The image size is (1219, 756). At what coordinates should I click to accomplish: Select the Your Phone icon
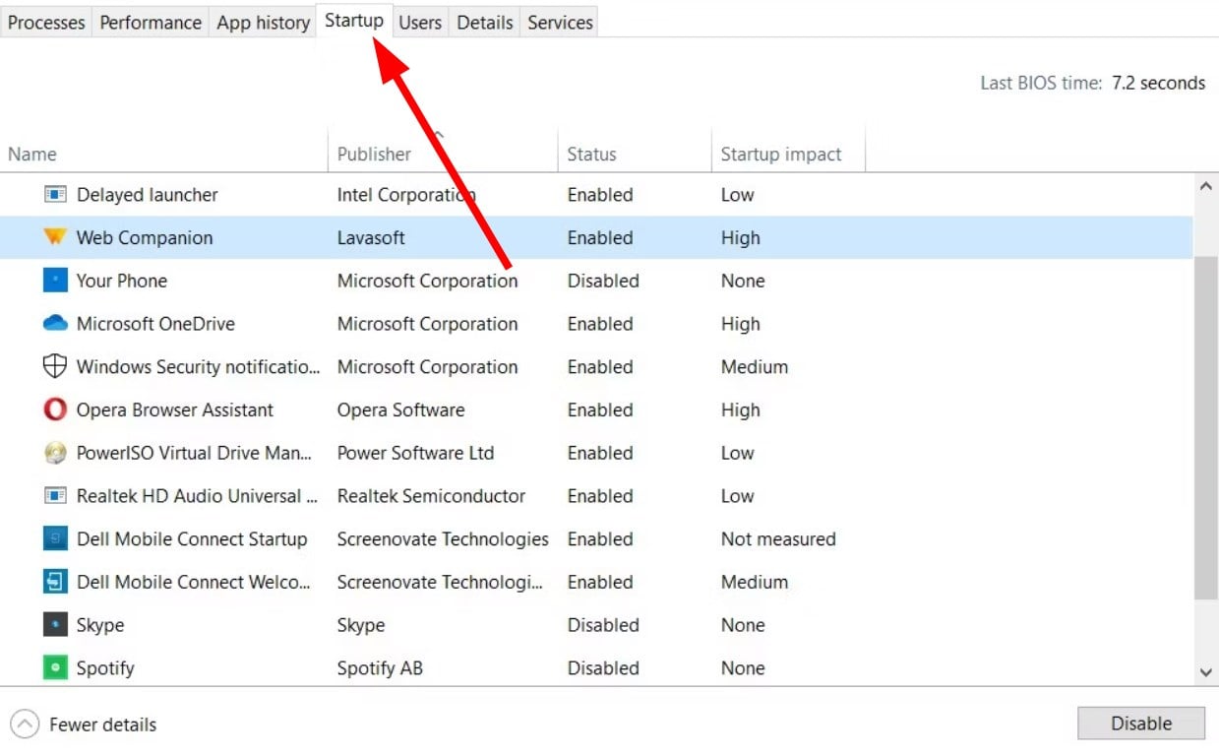click(x=55, y=281)
